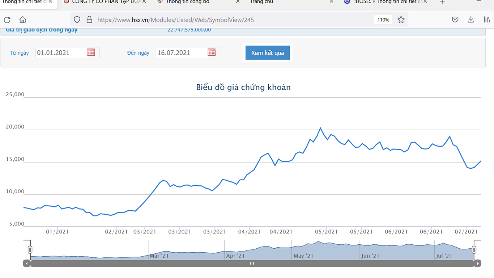Image resolution: width=494 pixels, height=278 pixels.
Task: Click the Xem kết quả button
Action: [268, 53]
